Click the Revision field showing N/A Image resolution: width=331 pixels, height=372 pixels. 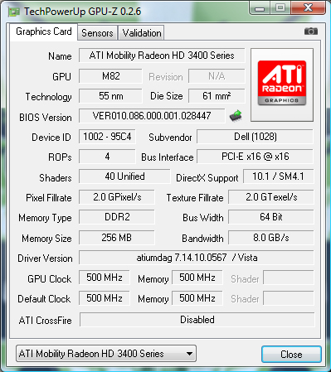tap(217, 76)
